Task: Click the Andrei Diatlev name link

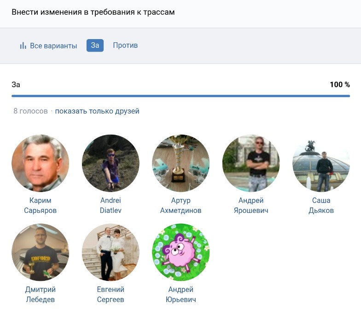Action: pos(111,206)
